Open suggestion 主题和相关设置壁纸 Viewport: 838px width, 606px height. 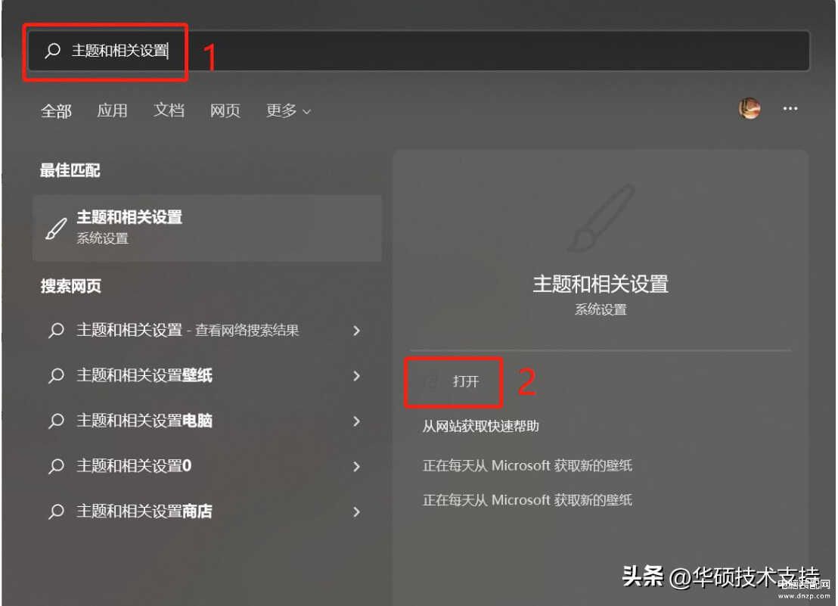(207, 376)
